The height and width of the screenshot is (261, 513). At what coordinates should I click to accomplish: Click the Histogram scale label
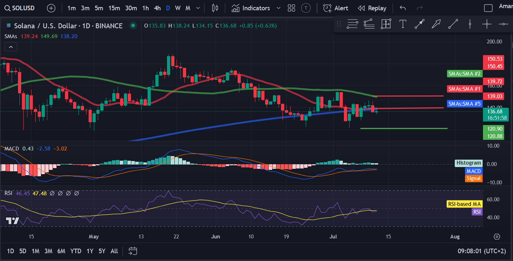tap(469, 163)
